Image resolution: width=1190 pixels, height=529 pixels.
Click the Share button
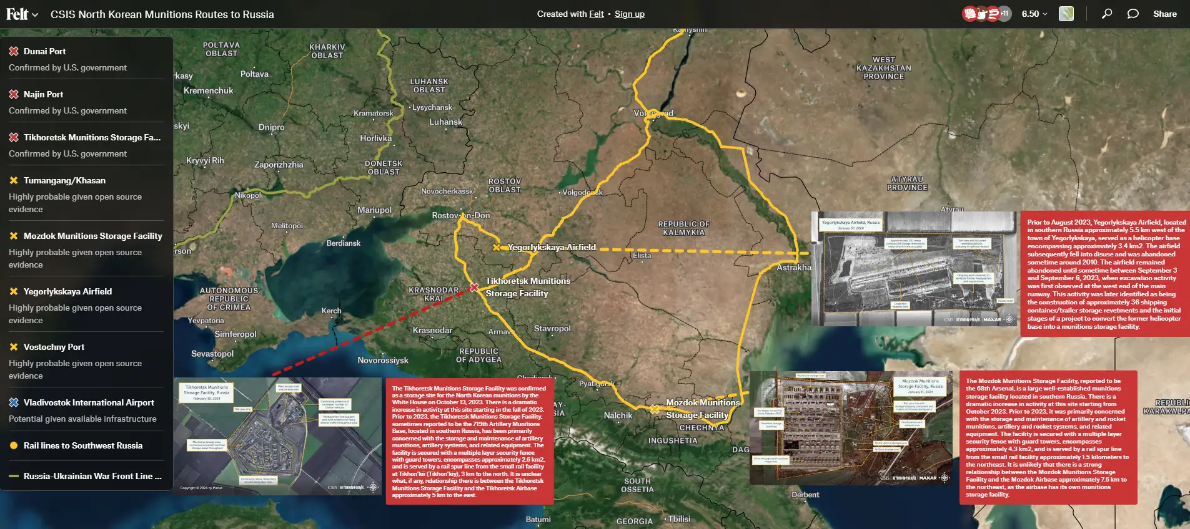(x=1164, y=14)
